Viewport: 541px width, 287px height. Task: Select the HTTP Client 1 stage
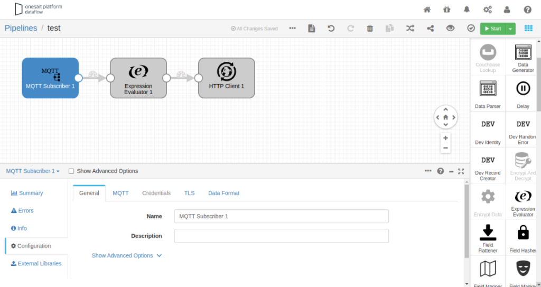click(x=226, y=78)
